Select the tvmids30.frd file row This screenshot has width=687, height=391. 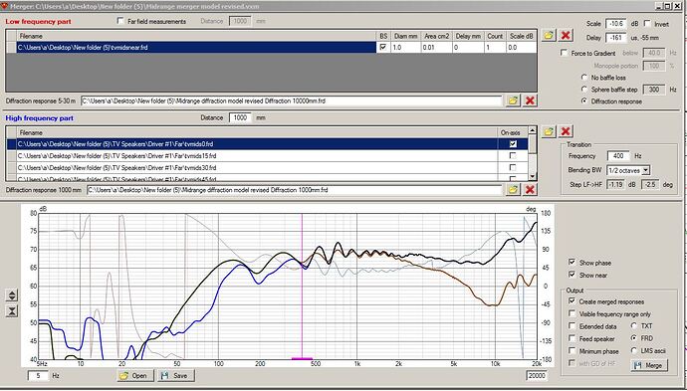(x=257, y=167)
